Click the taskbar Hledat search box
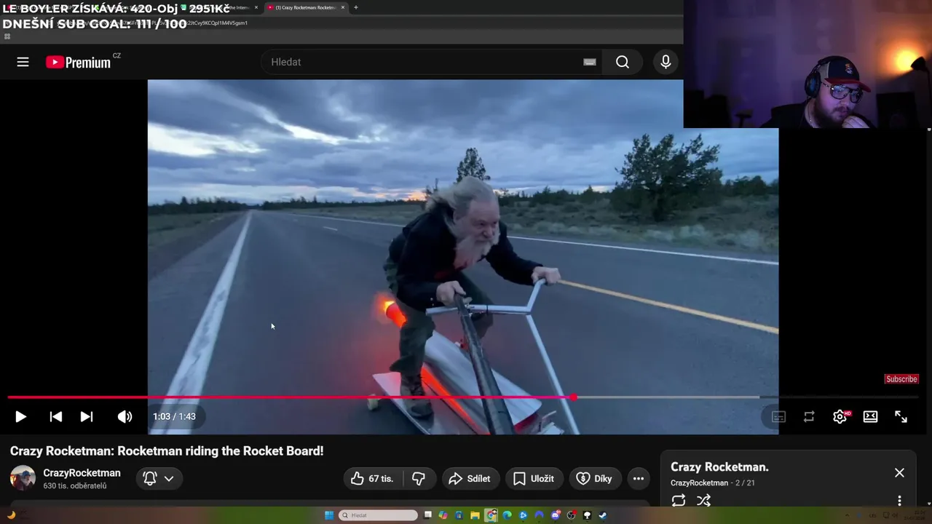Screen dimensions: 932x524 pos(379,515)
